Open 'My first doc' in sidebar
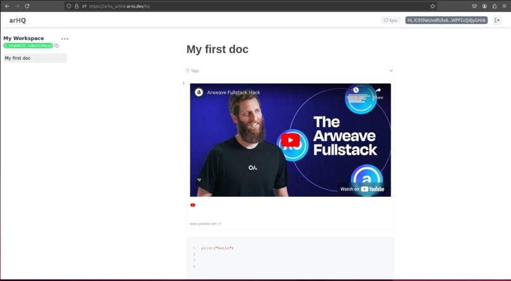The width and height of the screenshot is (511, 281). [35, 58]
